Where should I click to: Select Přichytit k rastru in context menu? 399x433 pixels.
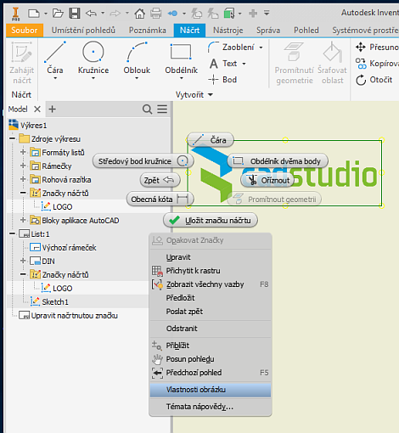(x=211, y=271)
